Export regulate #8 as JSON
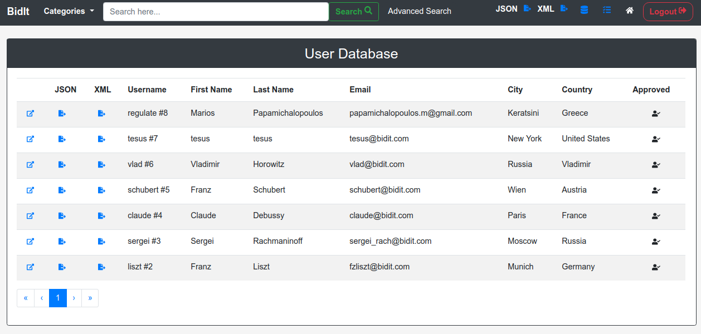Viewport: 701px width, 334px height. 62,114
